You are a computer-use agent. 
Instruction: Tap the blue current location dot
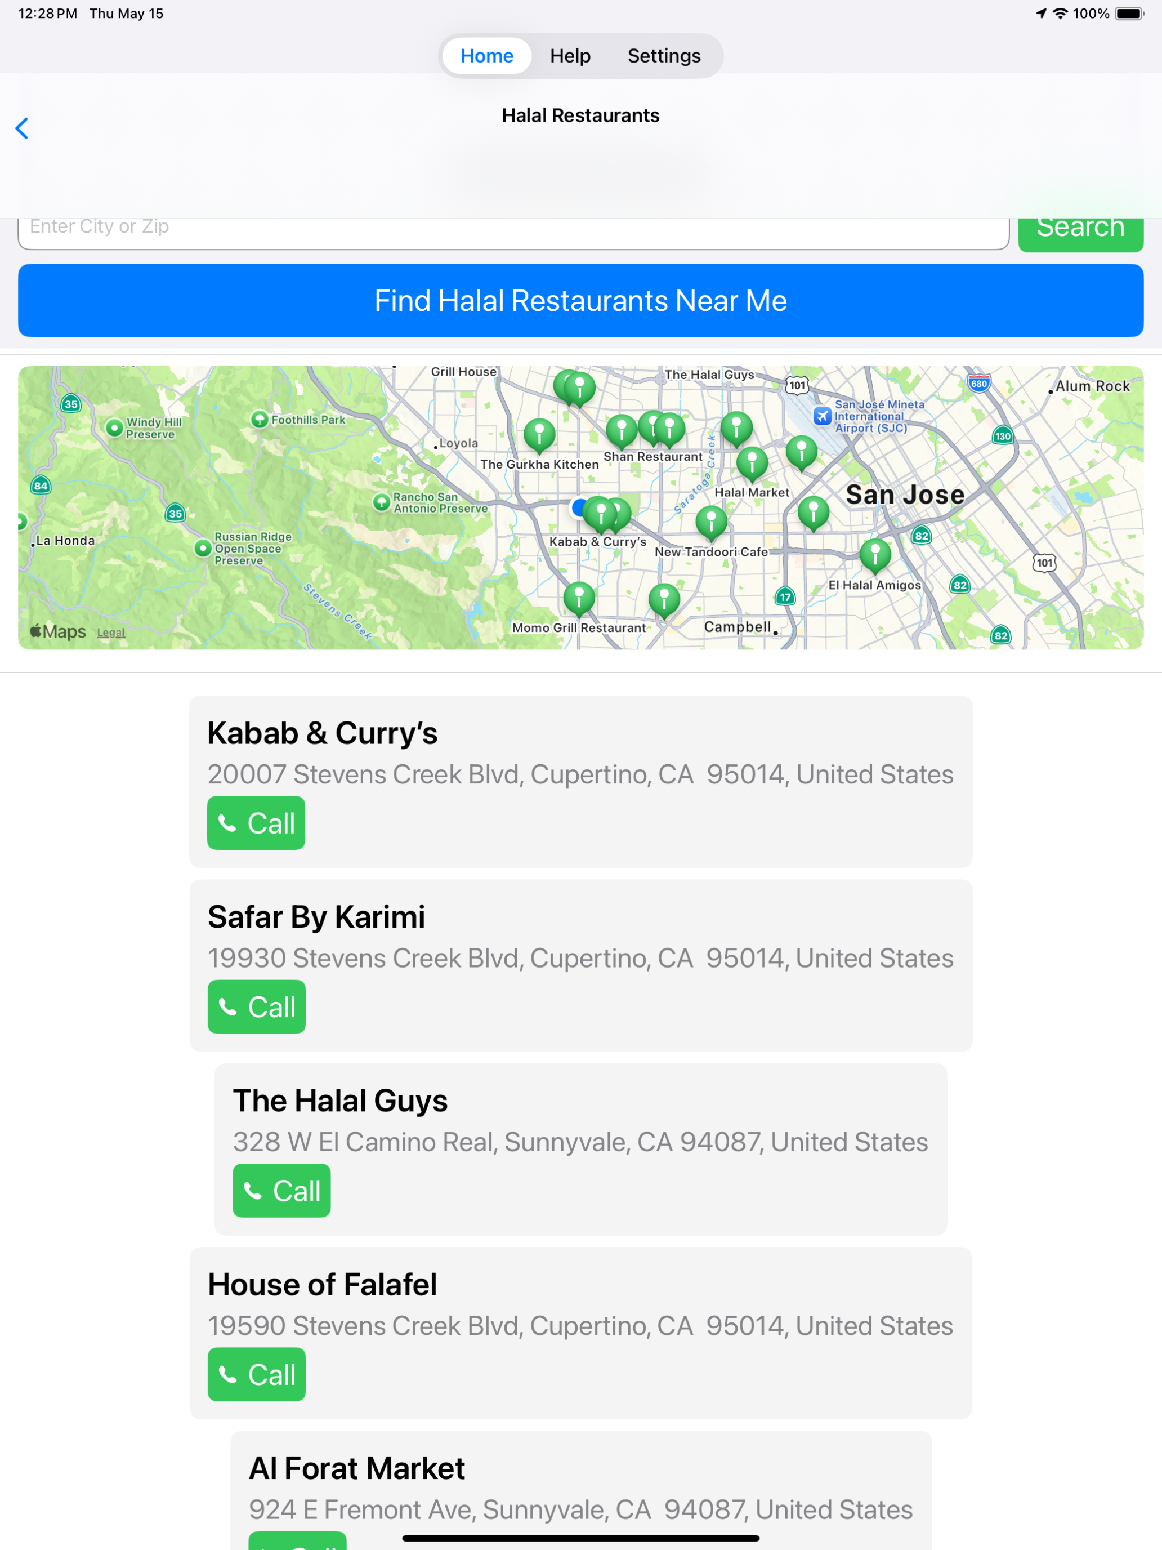click(x=579, y=507)
